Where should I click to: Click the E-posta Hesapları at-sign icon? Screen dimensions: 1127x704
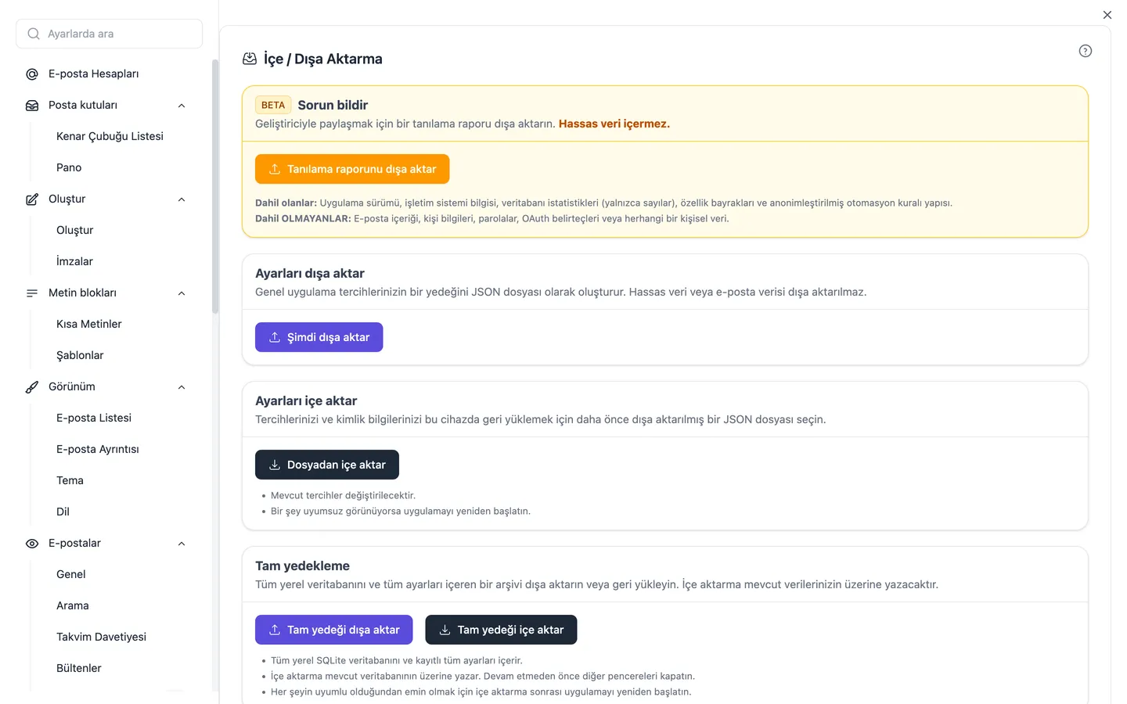click(32, 74)
